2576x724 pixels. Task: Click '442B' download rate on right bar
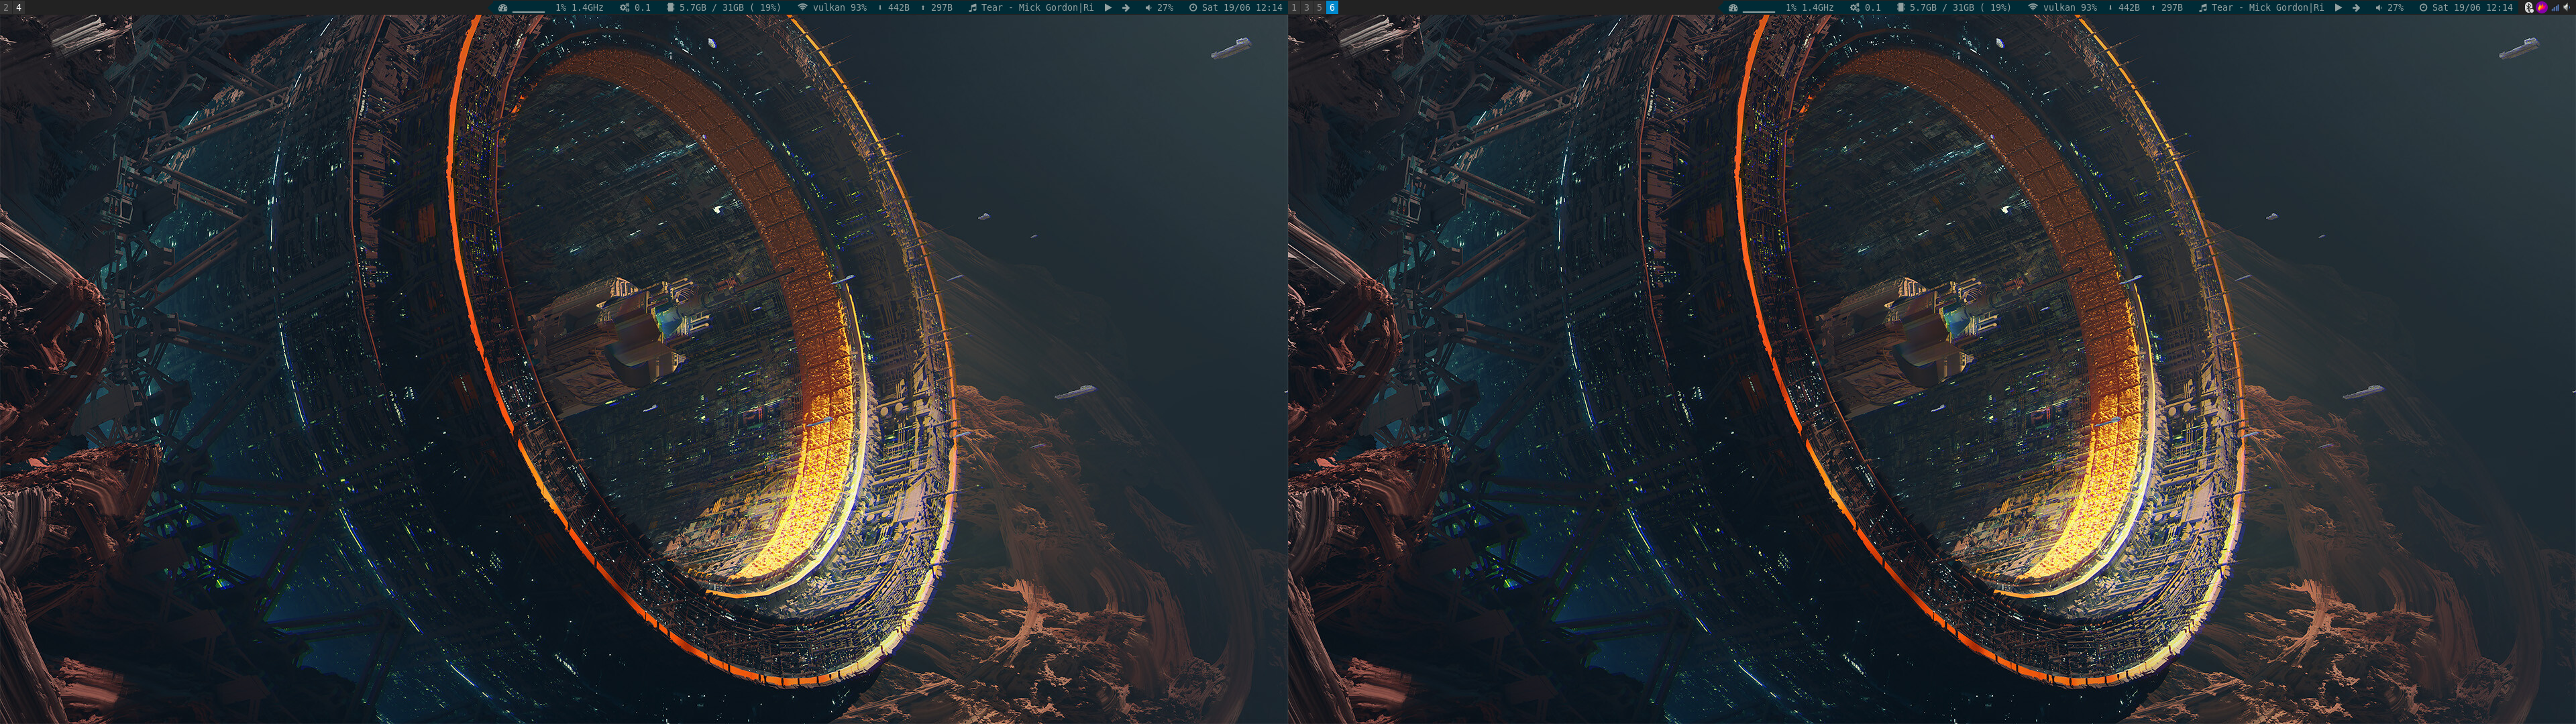pyautogui.click(x=2129, y=8)
